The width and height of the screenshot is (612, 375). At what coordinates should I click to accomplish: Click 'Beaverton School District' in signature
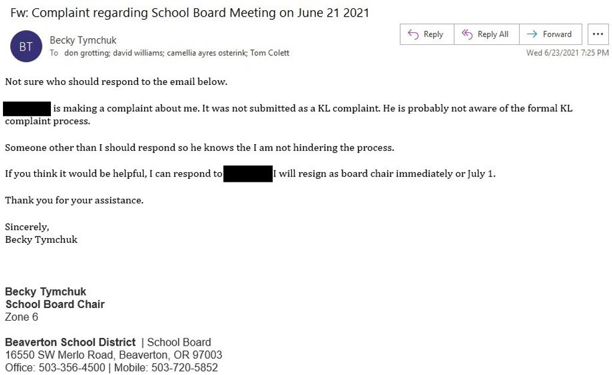click(x=71, y=343)
